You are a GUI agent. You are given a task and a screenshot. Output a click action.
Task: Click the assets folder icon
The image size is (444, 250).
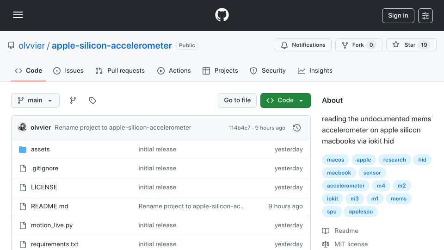tap(23, 150)
